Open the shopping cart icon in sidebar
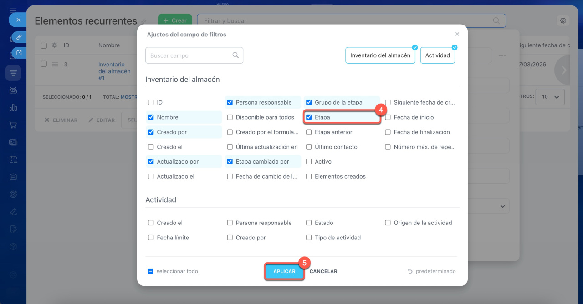This screenshot has height=304, width=583. pyautogui.click(x=13, y=125)
